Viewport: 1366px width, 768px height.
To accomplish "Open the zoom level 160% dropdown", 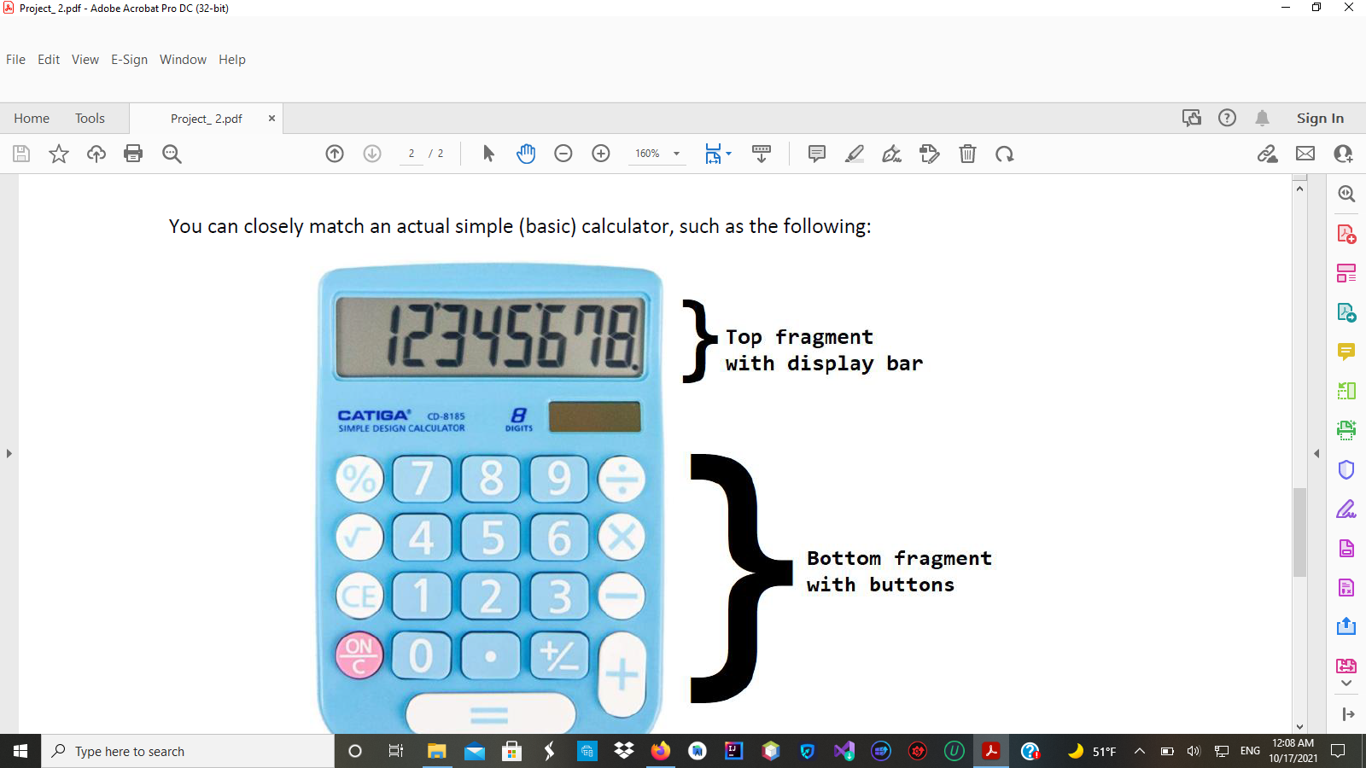I will coord(657,154).
